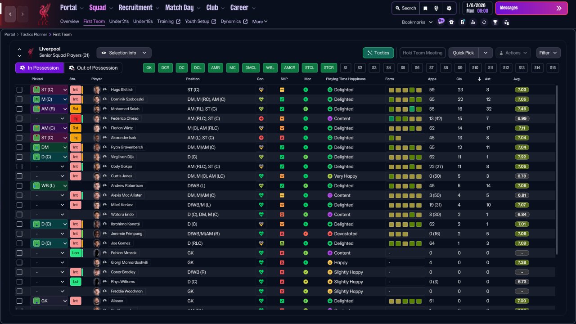Click the Search field in top bar
This screenshot has width=576, height=324.
[x=405, y=8]
